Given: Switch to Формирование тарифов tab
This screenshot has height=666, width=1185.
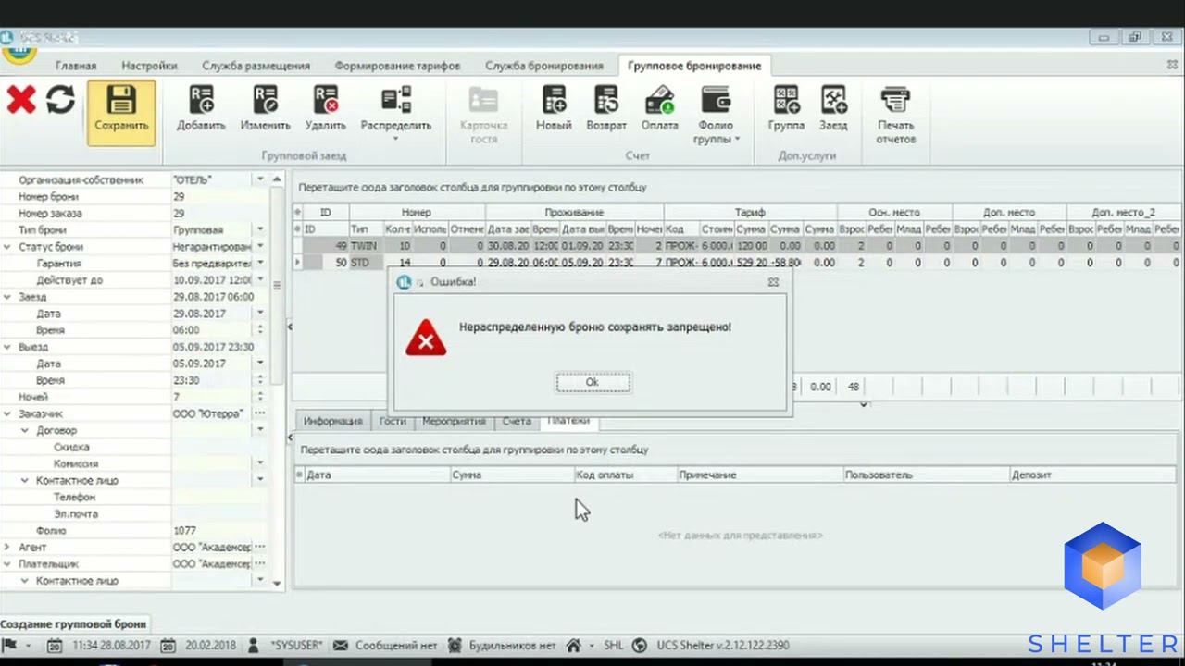Looking at the screenshot, I should tap(397, 66).
